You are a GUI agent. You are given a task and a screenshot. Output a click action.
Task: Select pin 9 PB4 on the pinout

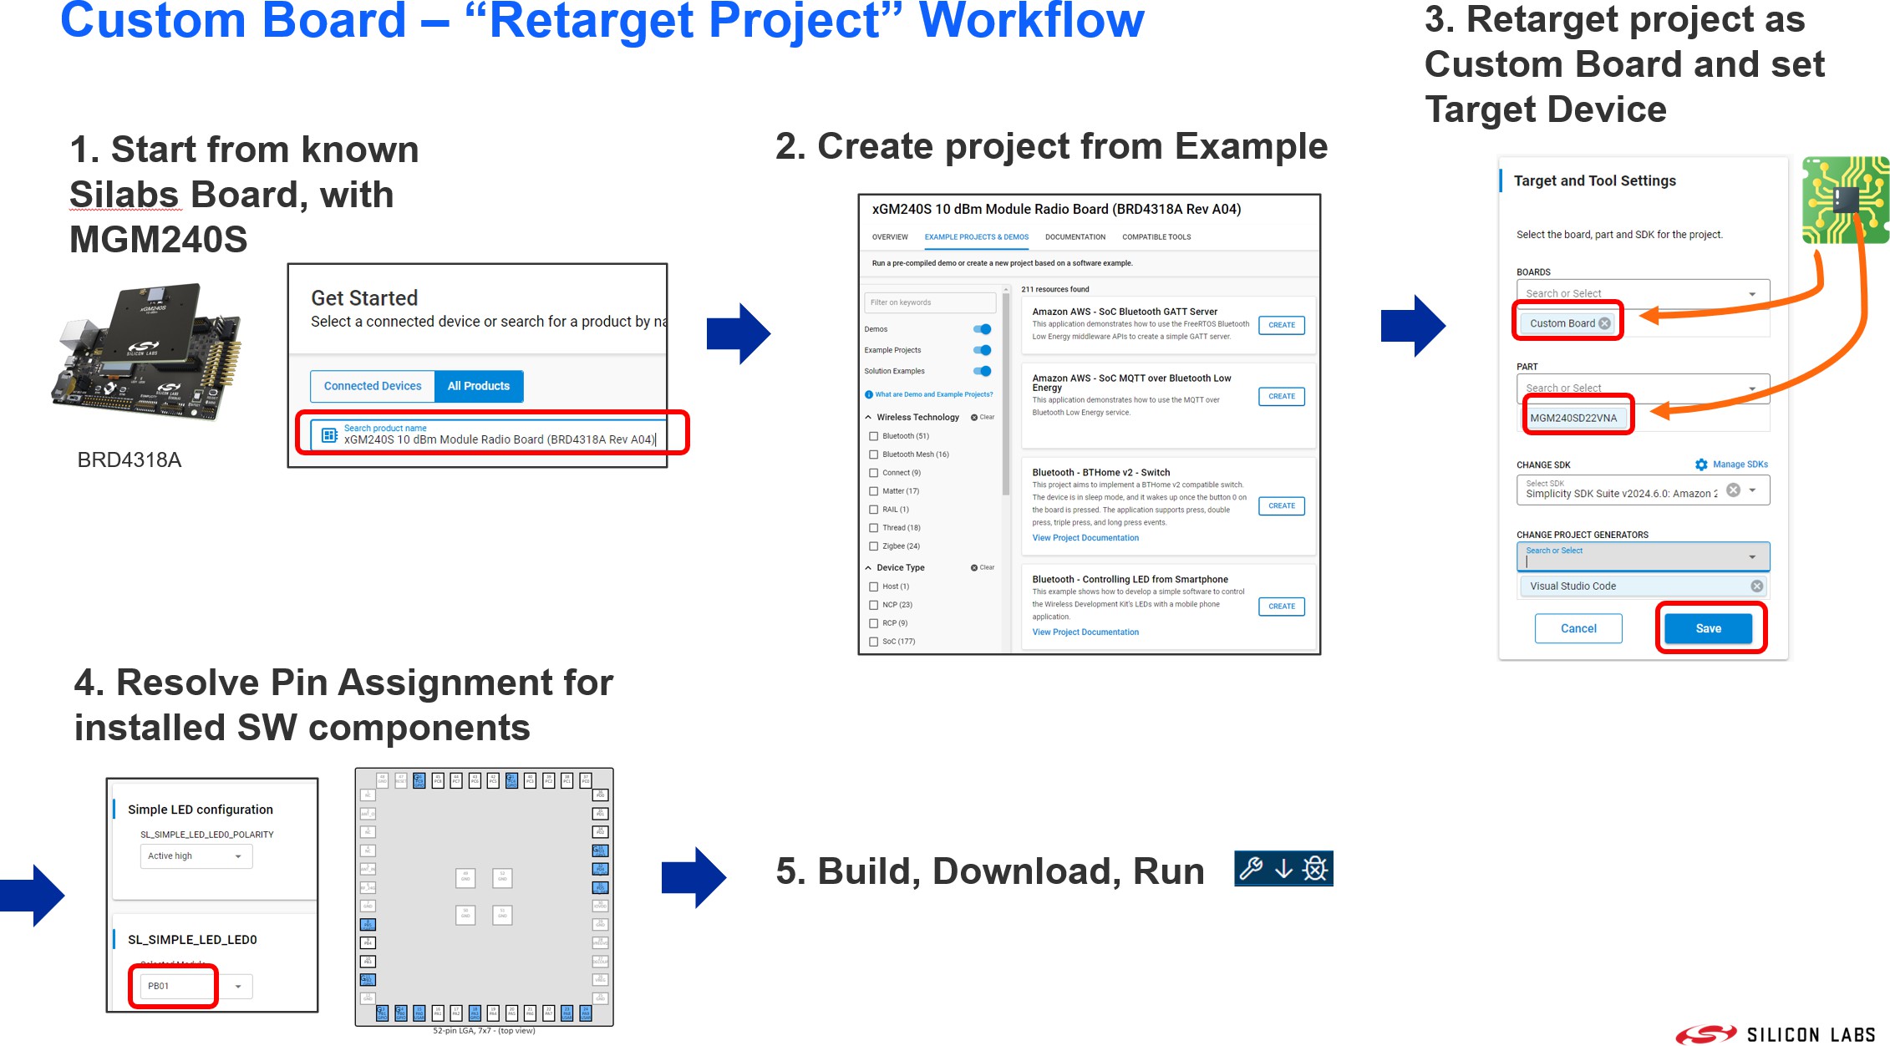tap(368, 942)
